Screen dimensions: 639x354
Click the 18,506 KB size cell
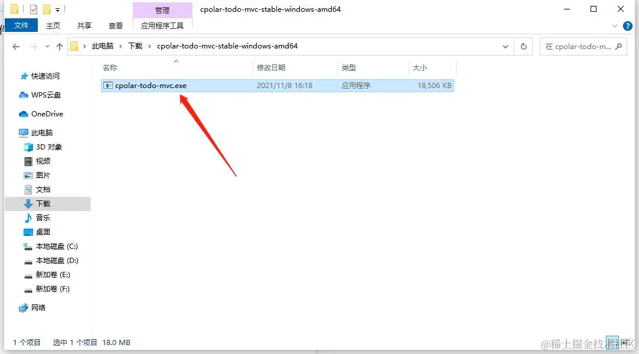(x=435, y=86)
